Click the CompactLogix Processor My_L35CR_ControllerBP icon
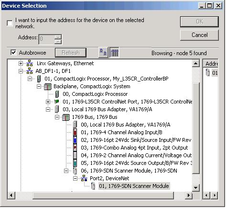The width and height of the screenshot is (226, 208). coord(39,79)
